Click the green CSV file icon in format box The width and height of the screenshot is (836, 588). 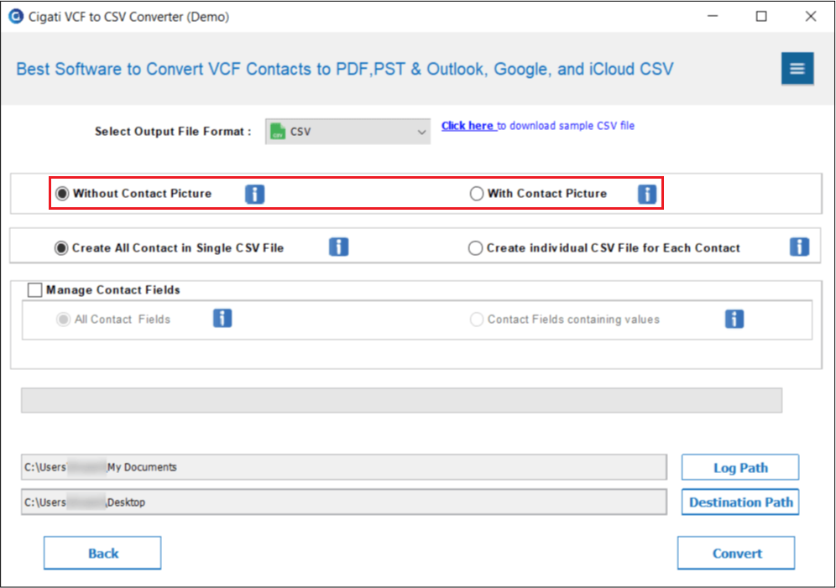[278, 132]
